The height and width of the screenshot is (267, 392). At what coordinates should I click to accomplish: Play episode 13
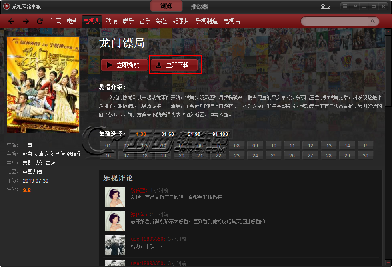[329, 145]
